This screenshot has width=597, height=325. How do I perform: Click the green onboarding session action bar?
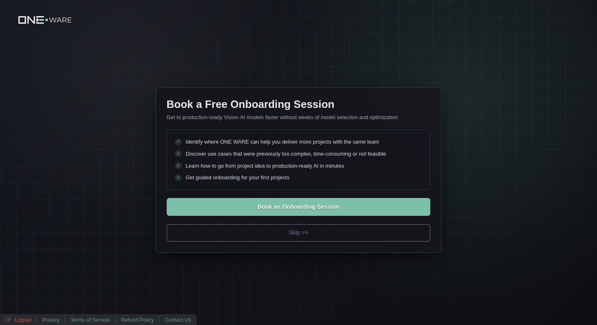(x=298, y=207)
